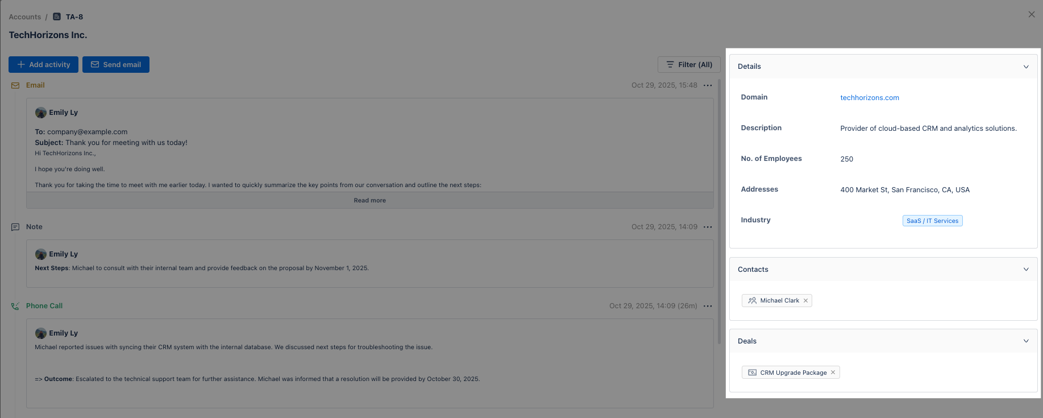1043x418 pixels.
Task: Click the Note activity icon
Action: (x=15, y=227)
